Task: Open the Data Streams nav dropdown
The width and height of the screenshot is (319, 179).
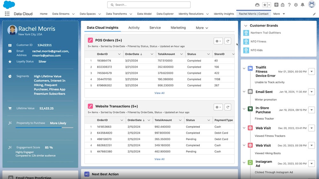Action: tap(73, 14)
